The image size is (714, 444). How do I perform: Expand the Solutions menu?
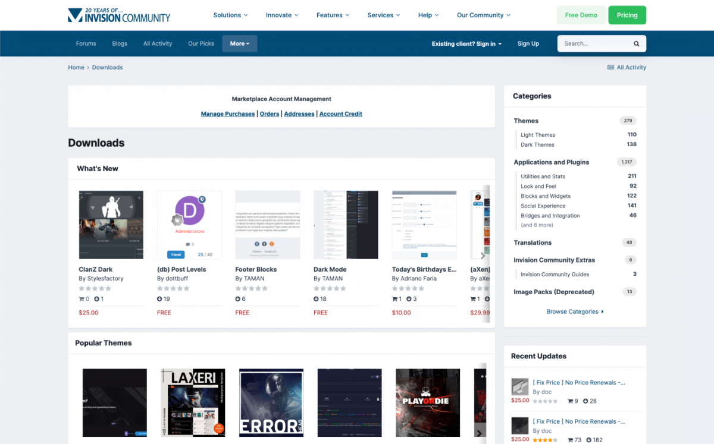(230, 15)
